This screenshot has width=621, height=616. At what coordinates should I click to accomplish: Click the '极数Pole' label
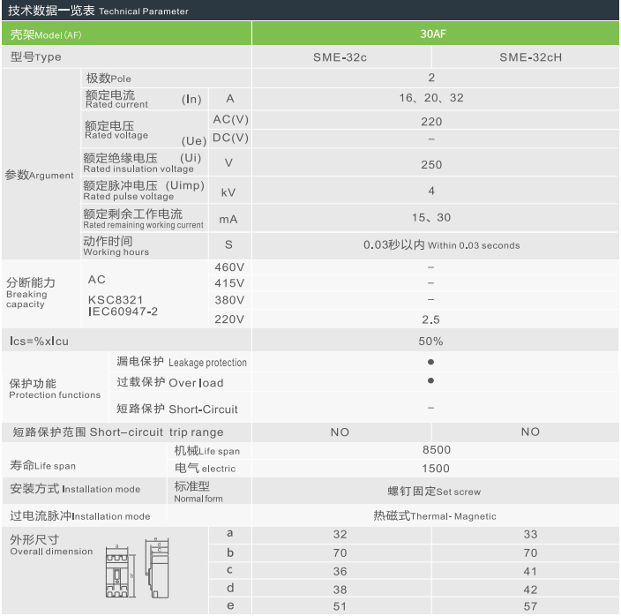pyautogui.click(x=108, y=79)
